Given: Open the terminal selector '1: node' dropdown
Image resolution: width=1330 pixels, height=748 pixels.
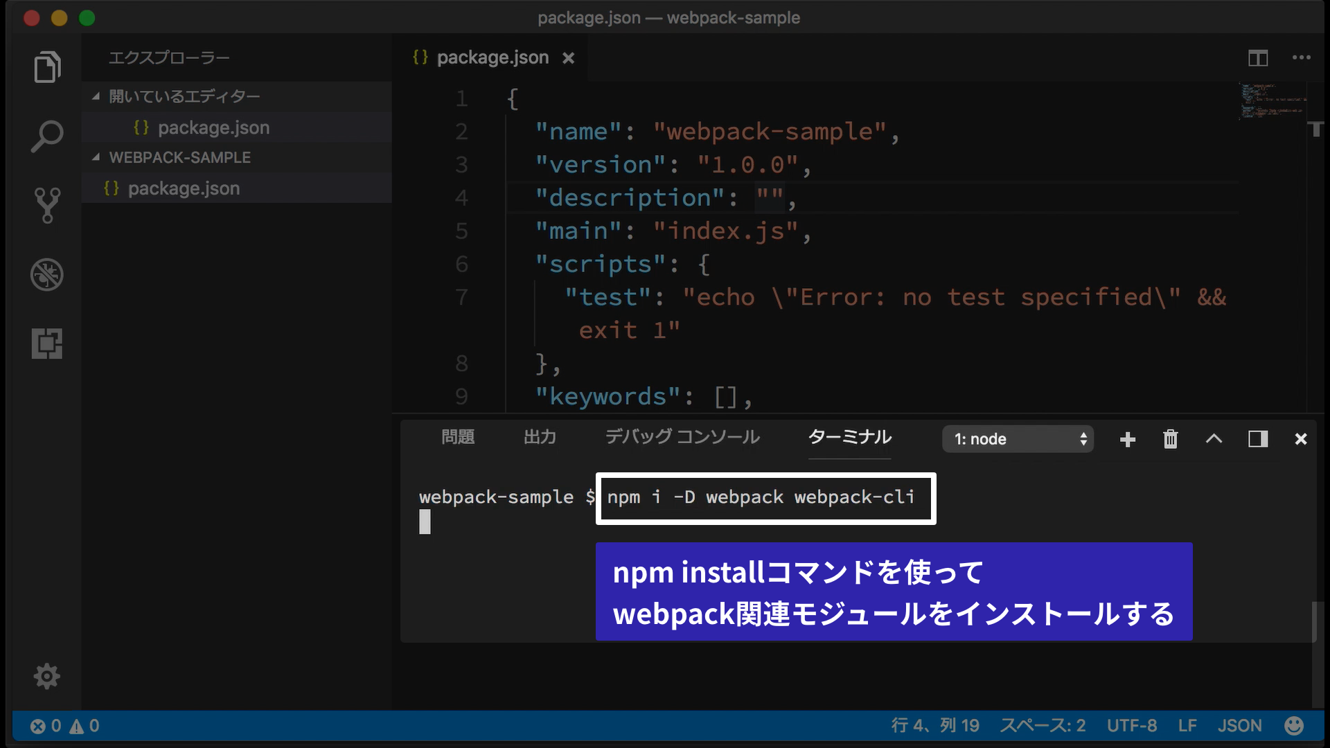Looking at the screenshot, I should click(1018, 439).
